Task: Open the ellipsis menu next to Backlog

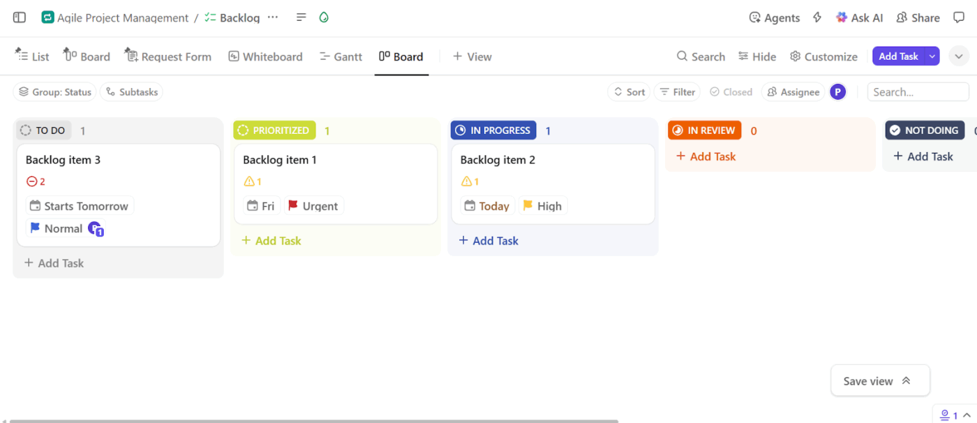Action: [x=271, y=17]
